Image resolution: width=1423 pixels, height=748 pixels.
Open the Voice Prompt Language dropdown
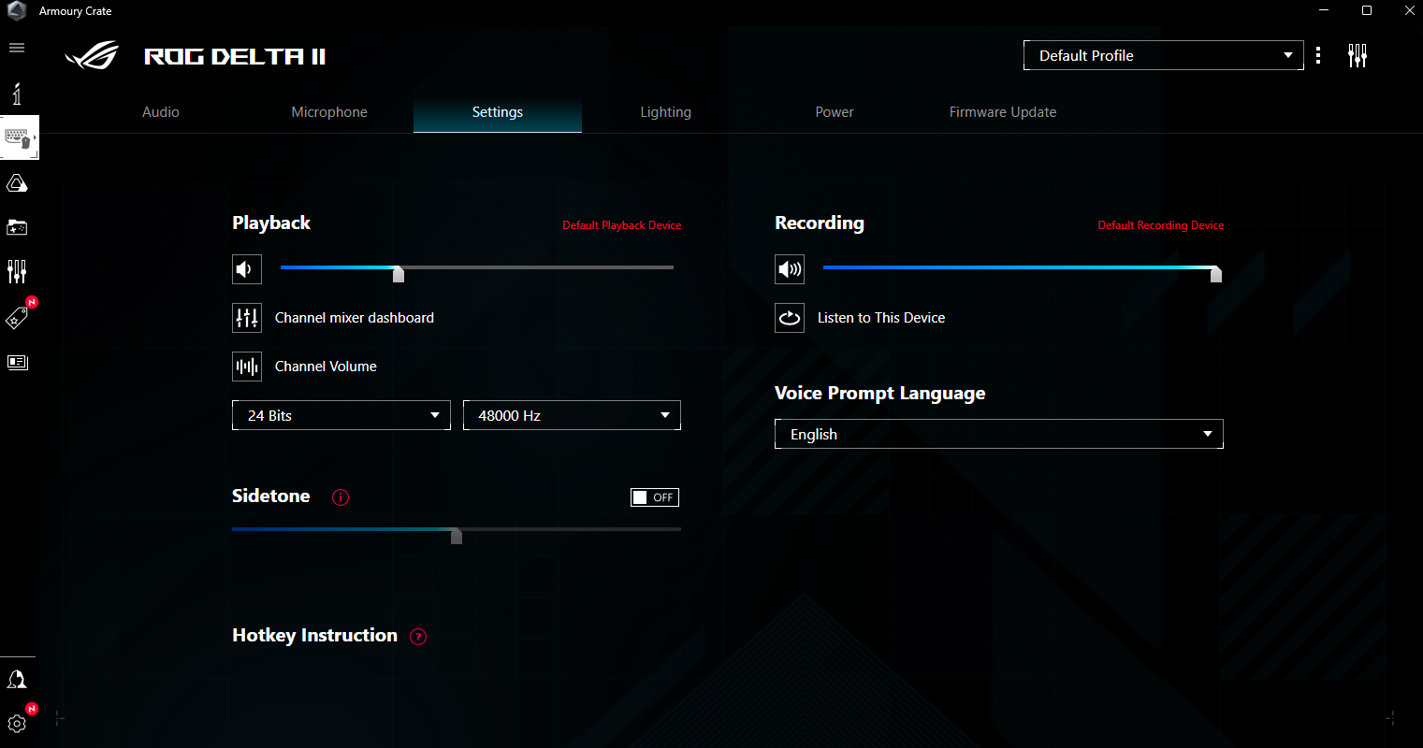click(x=998, y=434)
